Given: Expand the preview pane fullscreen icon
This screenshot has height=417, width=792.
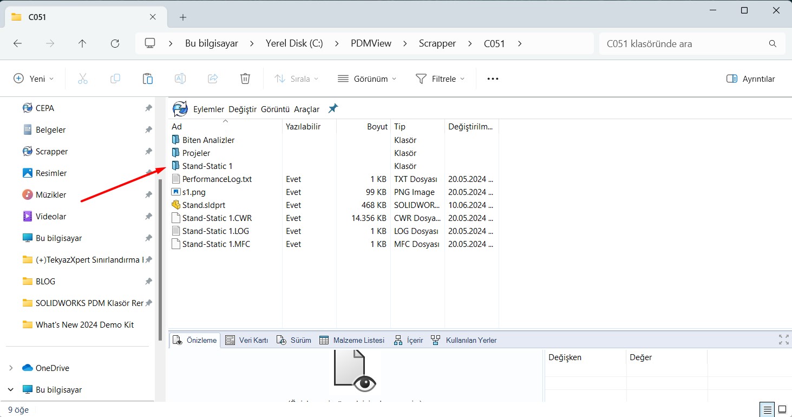Looking at the screenshot, I should pyautogui.click(x=783, y=340).
